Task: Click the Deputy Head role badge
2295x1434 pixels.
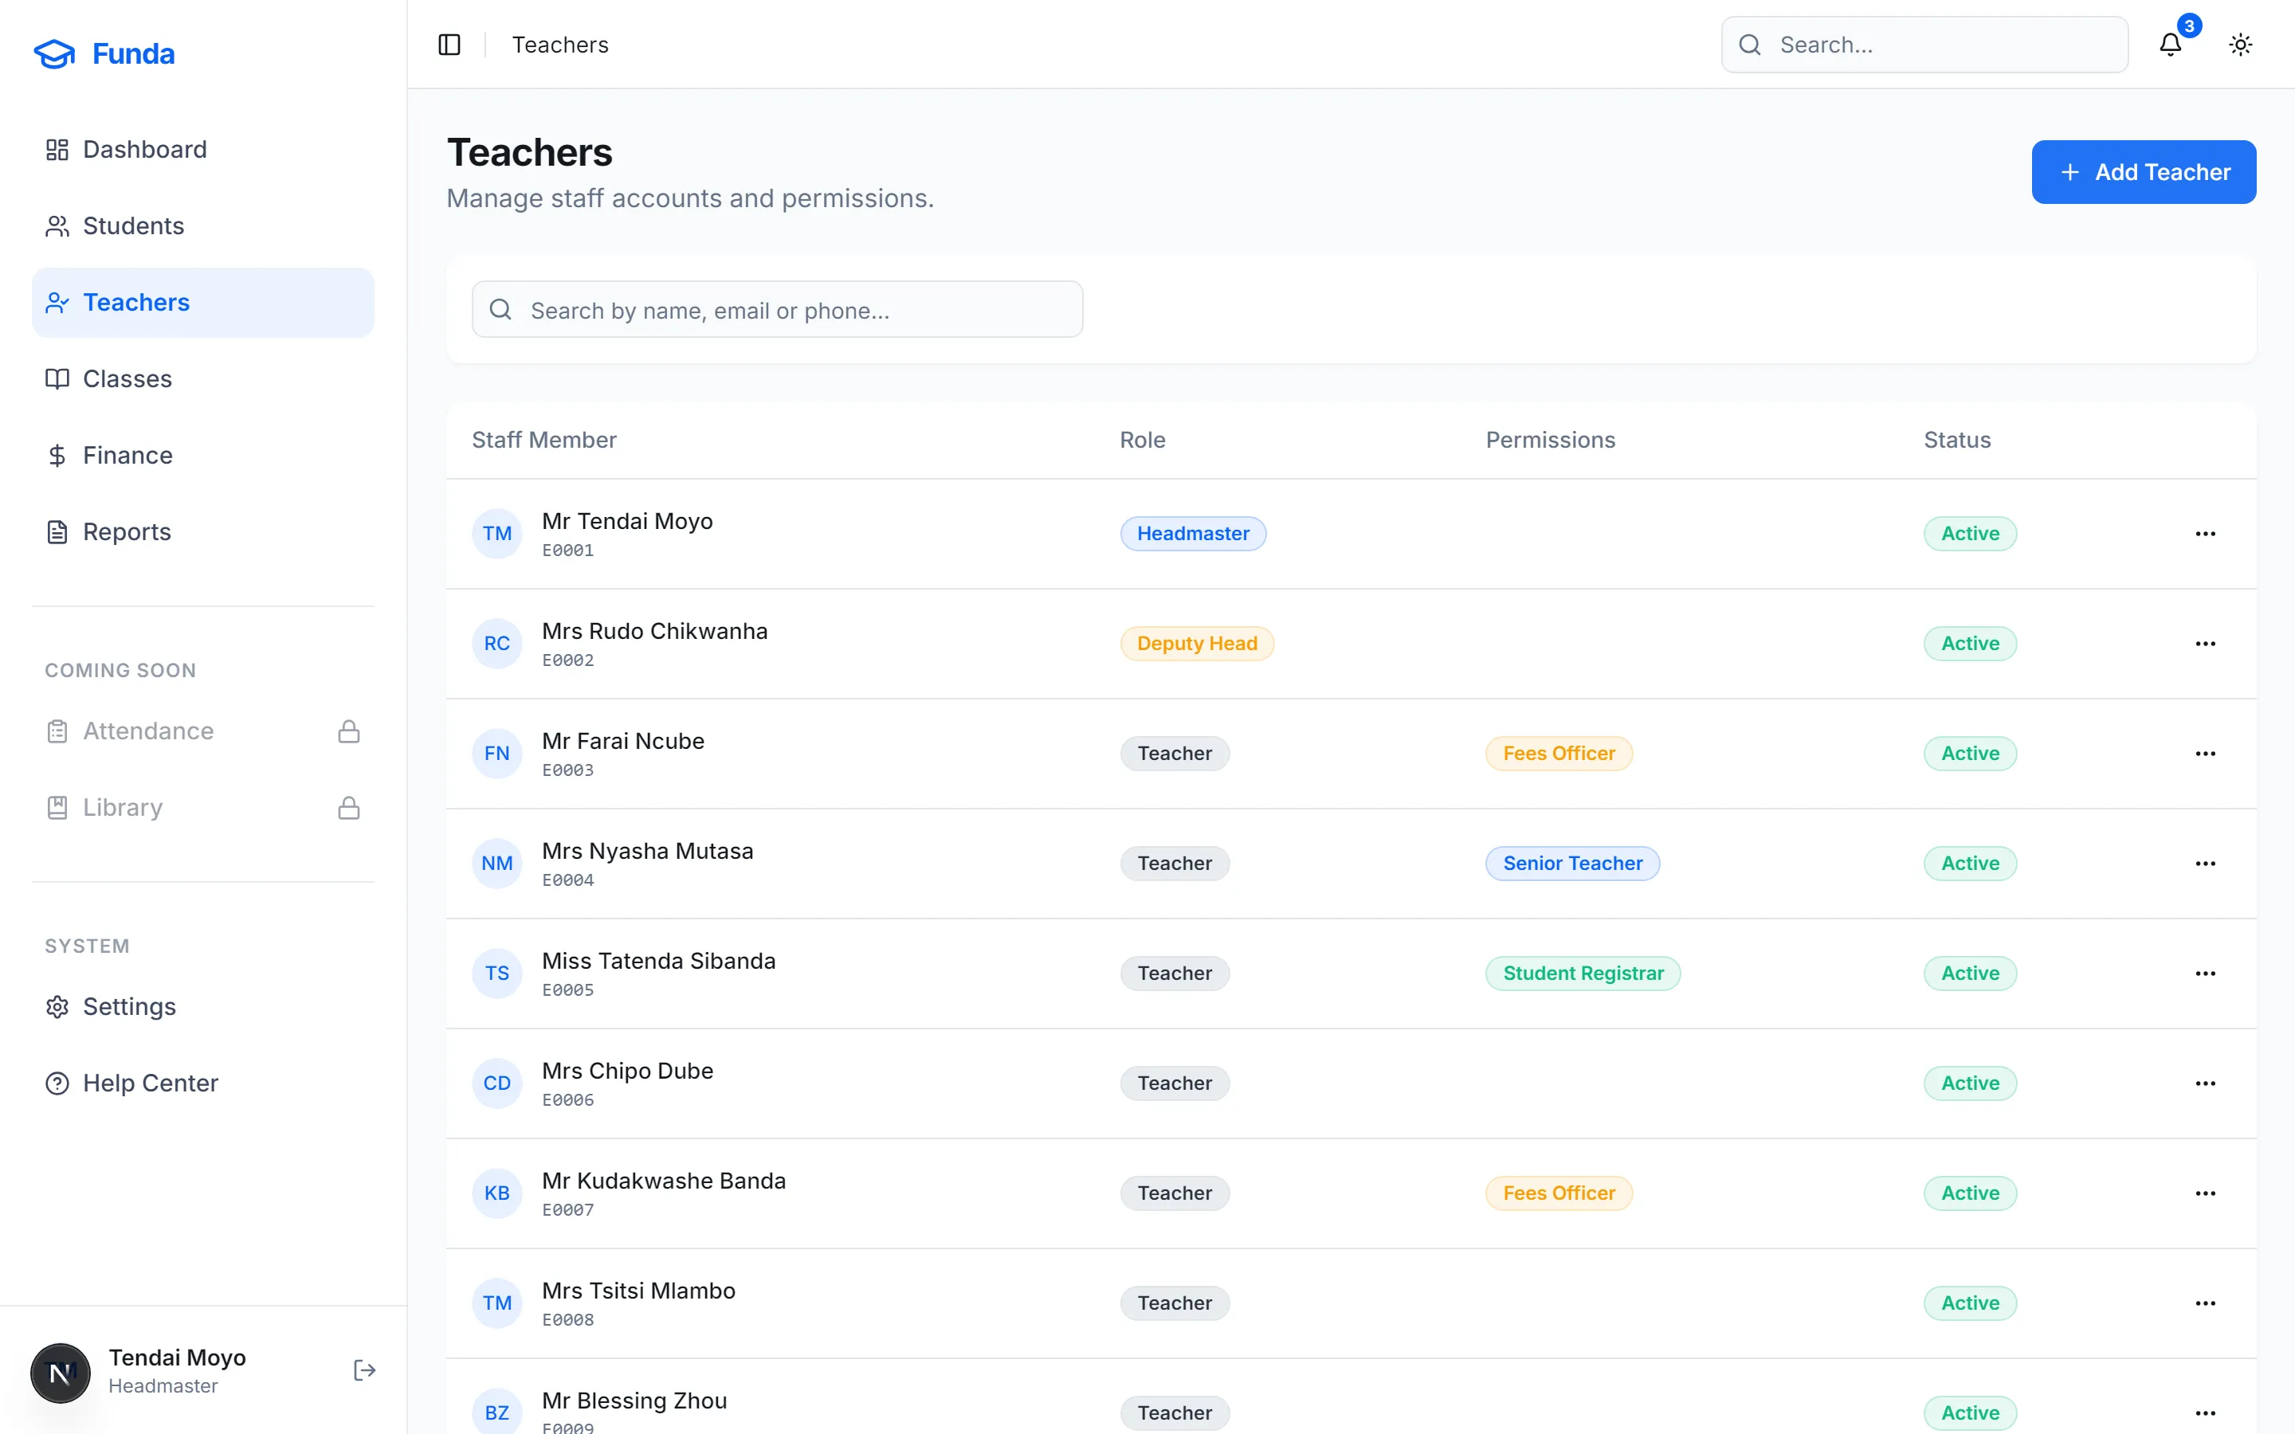Action: (x=1197, y=644)
